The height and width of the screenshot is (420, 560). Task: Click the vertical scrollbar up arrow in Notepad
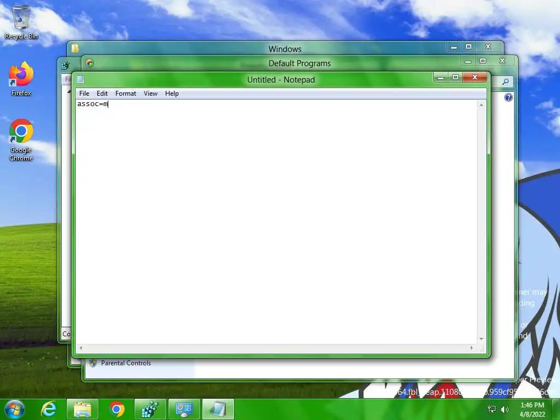481,104
